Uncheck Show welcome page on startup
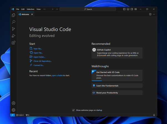Viewport: 167px width, 124px height. (74, 110)
